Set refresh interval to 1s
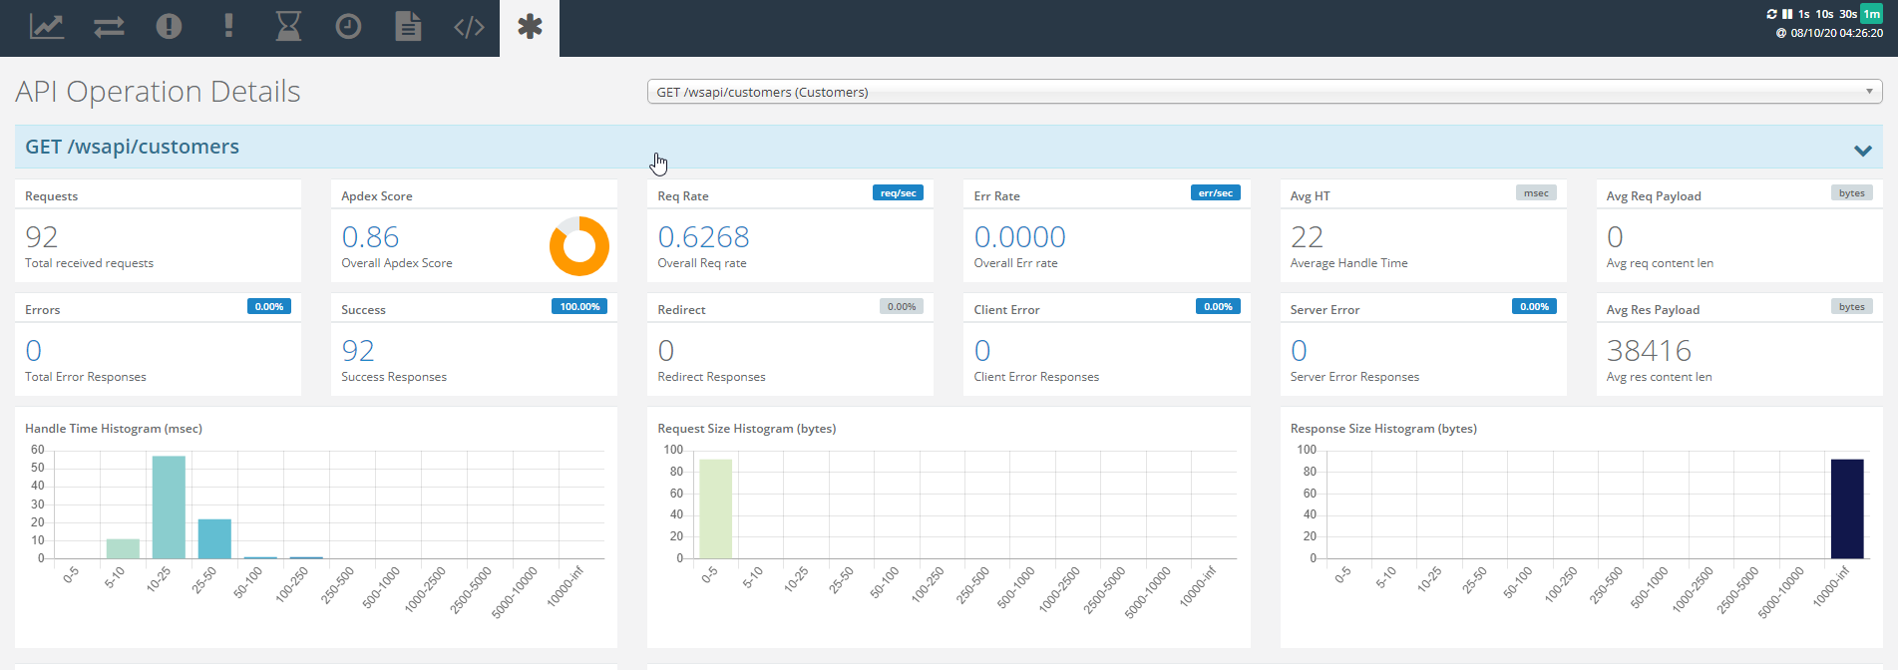Screen dimensions: 1898x670 (x=1804, y=14)
